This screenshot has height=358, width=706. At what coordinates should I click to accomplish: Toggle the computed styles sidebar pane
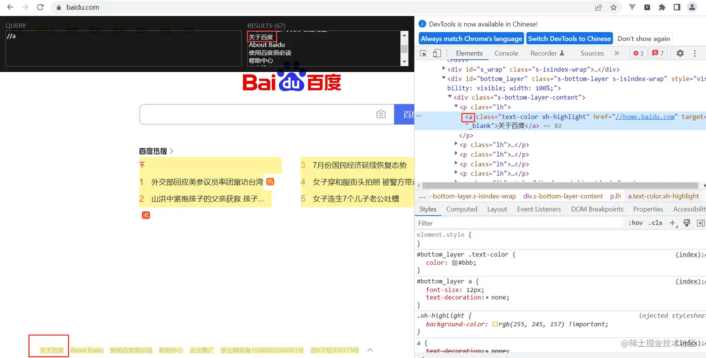coord(701,223)
